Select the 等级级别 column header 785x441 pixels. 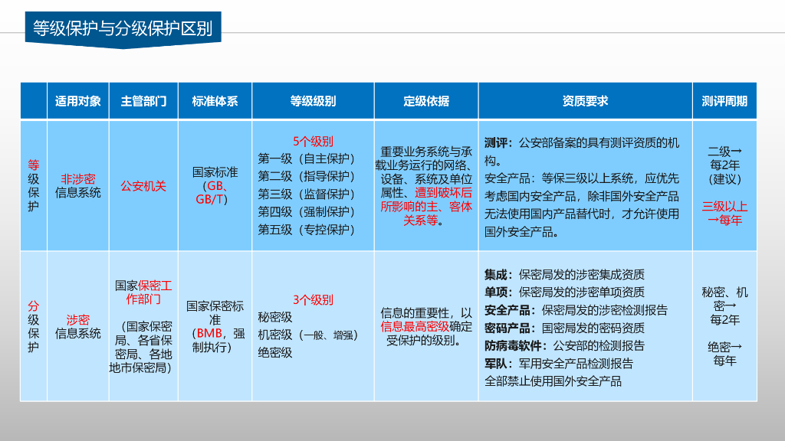click(313, 101)
